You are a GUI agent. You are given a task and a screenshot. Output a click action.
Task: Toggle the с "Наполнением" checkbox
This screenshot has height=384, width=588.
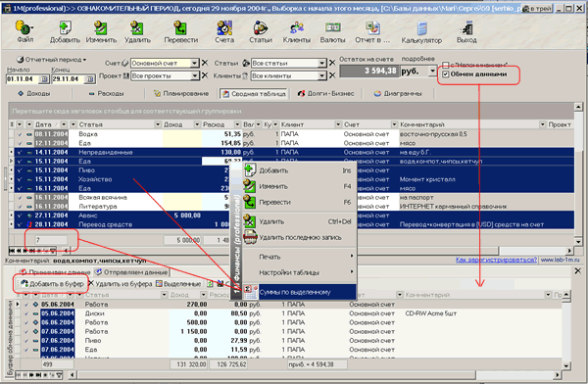click(446, 65)
